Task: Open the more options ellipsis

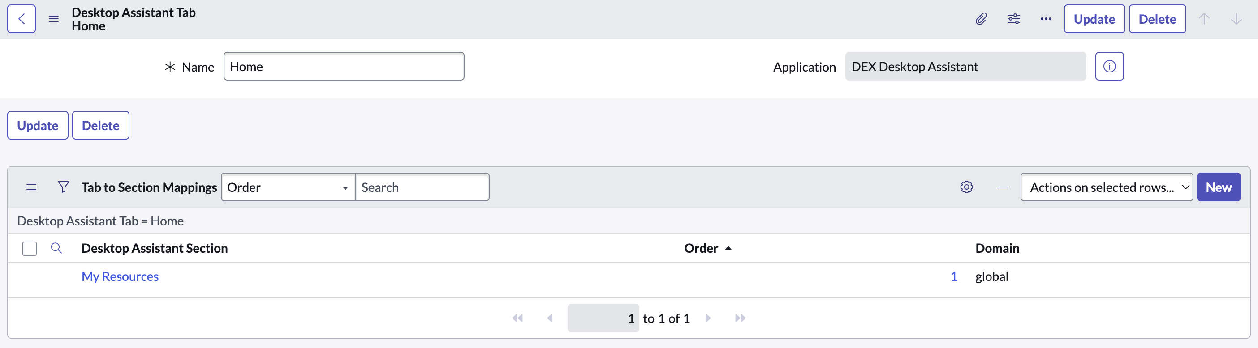Action: click(x=1046, y=19)
